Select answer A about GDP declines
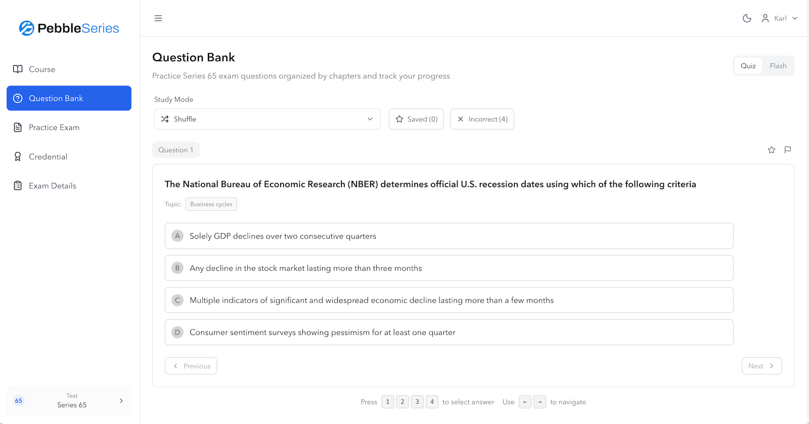 448,236
